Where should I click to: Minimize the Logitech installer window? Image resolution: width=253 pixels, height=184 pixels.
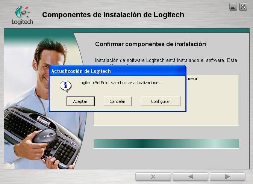coord(233,7)
